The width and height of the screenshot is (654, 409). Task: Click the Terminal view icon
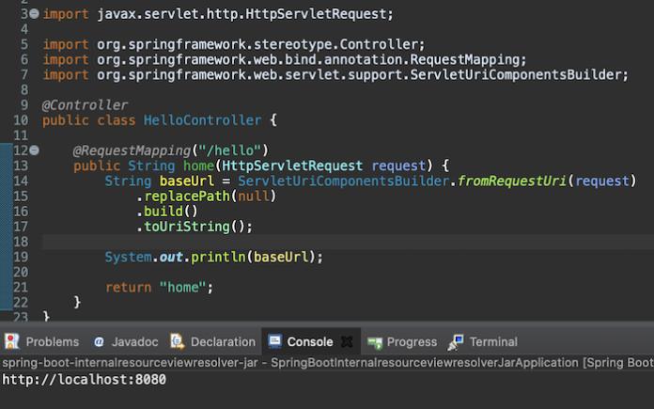[456, 341]
